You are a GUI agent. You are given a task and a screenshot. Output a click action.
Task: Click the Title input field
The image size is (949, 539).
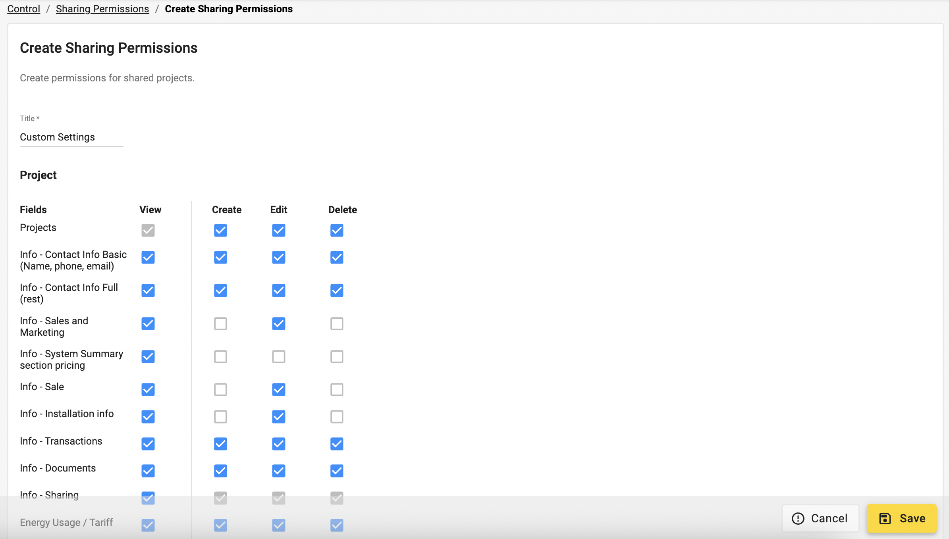pos(71,137)
